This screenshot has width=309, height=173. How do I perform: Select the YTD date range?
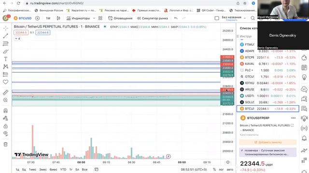(63, 170)
